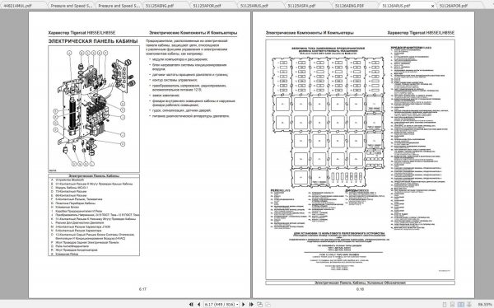The image size is (494, 308).
Task: Close the 51126ARUS.pdf tab
Action: coord(432,6)
